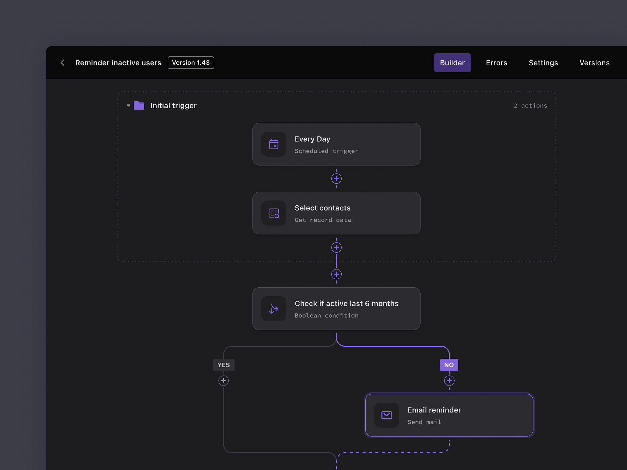Add an action below Every Day trigger
Image resolution: width=627 pixels, height=470 pixels.
tap(336, 179)
